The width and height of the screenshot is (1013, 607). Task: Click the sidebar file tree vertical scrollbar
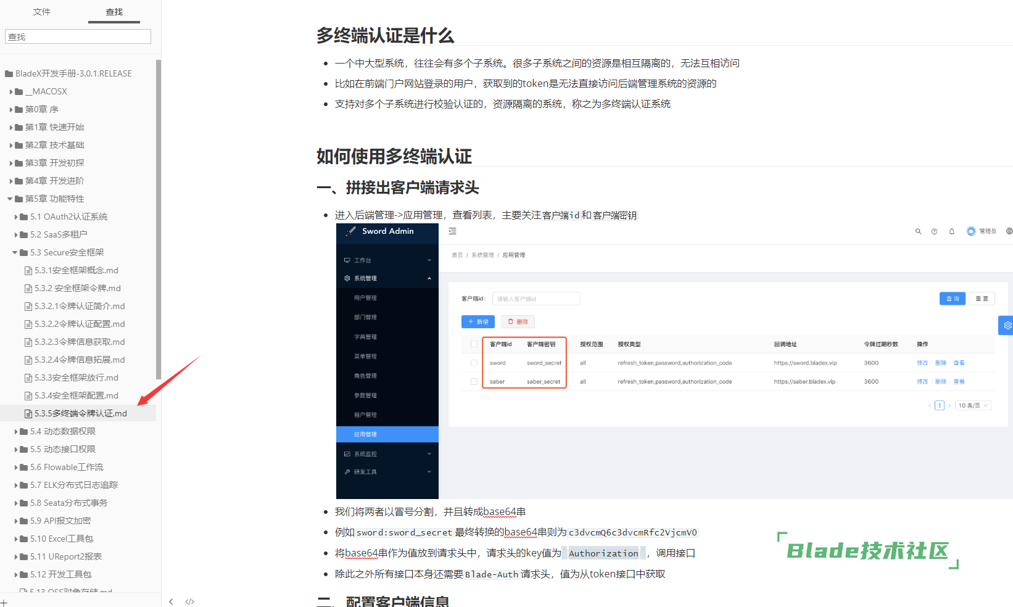159,219
